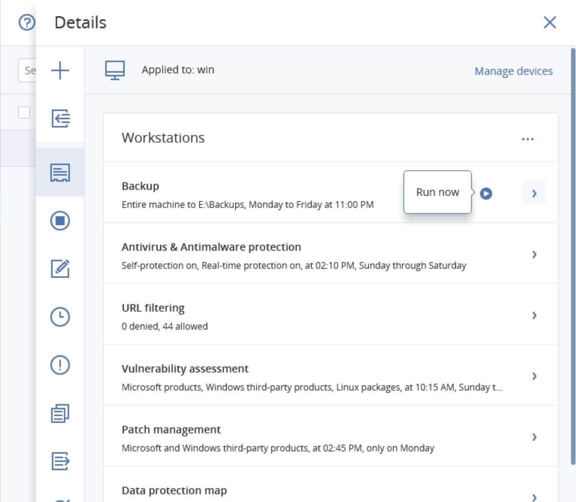Viewport: 576px width, 502px height.
Task: Run the Backup now play button
Action: pyautogui.click(x=486, y=193)
